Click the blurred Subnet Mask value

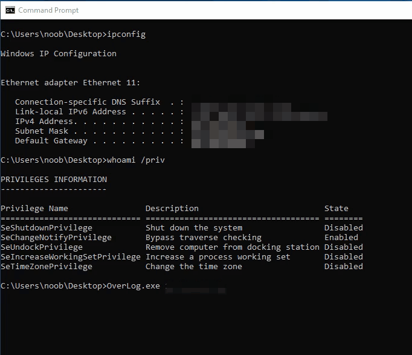pyautogui.click(x=228, y=132)
